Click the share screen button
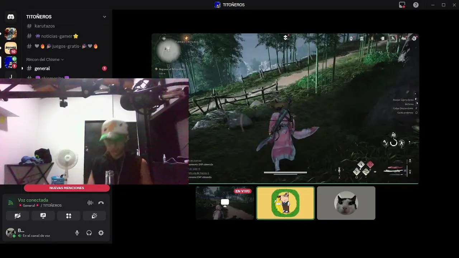Viewport: 459px width, 258px height. (x=43, y=216)
